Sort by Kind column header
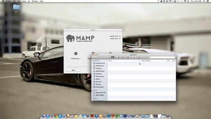Image resolution: width=211 pixels, height=119 pixels. click(174, 61)
